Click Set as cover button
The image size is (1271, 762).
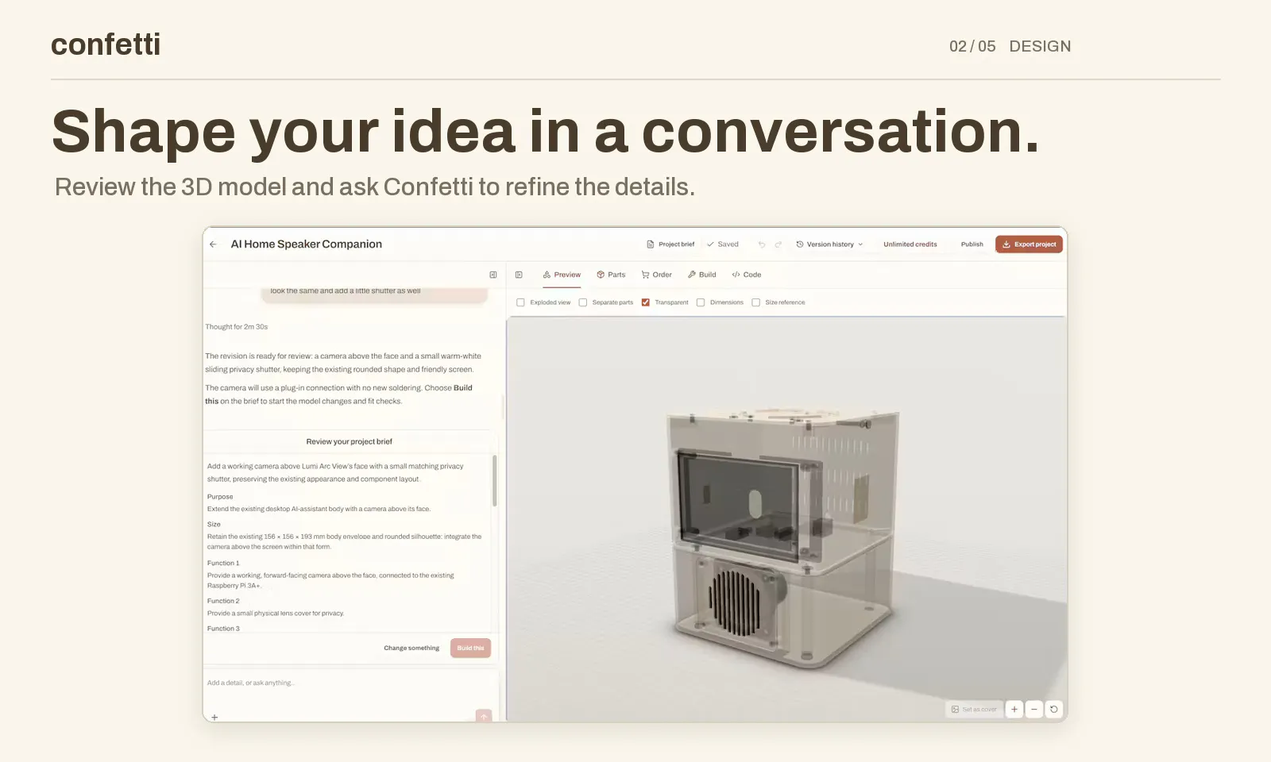point(974,710)
